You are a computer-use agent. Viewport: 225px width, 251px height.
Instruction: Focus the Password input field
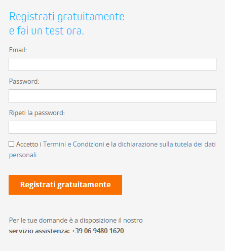tap(113, 96)
